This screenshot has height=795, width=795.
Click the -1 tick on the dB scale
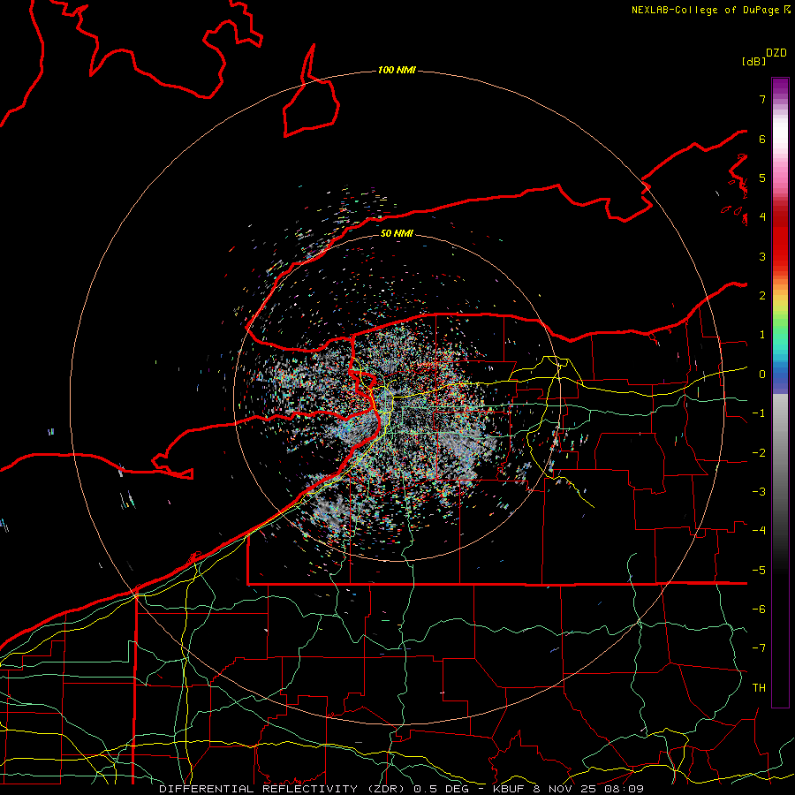click(x=759, y=413)
